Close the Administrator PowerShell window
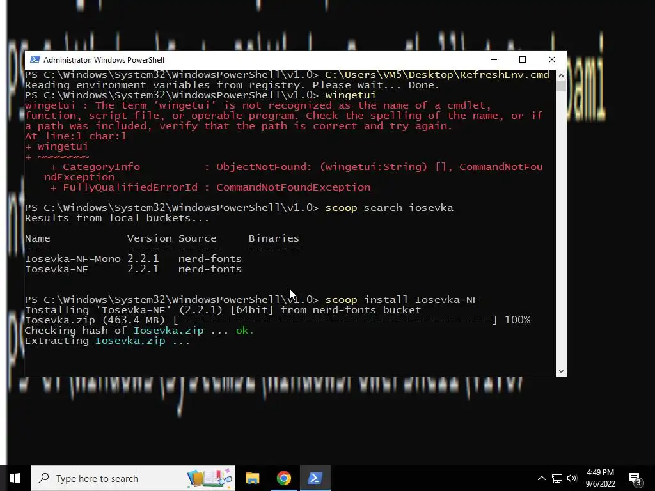The image size is (655, 491). 552,59
